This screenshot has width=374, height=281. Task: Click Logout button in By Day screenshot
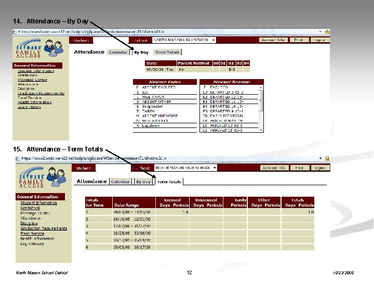point(319,40)
